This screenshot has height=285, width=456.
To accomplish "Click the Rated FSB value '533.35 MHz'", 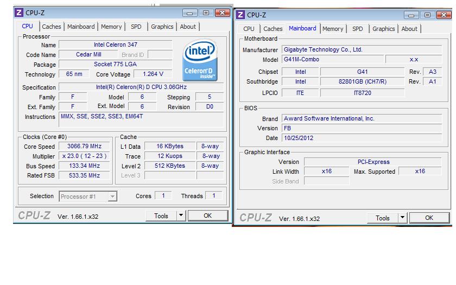I will (x=84, y=175).
